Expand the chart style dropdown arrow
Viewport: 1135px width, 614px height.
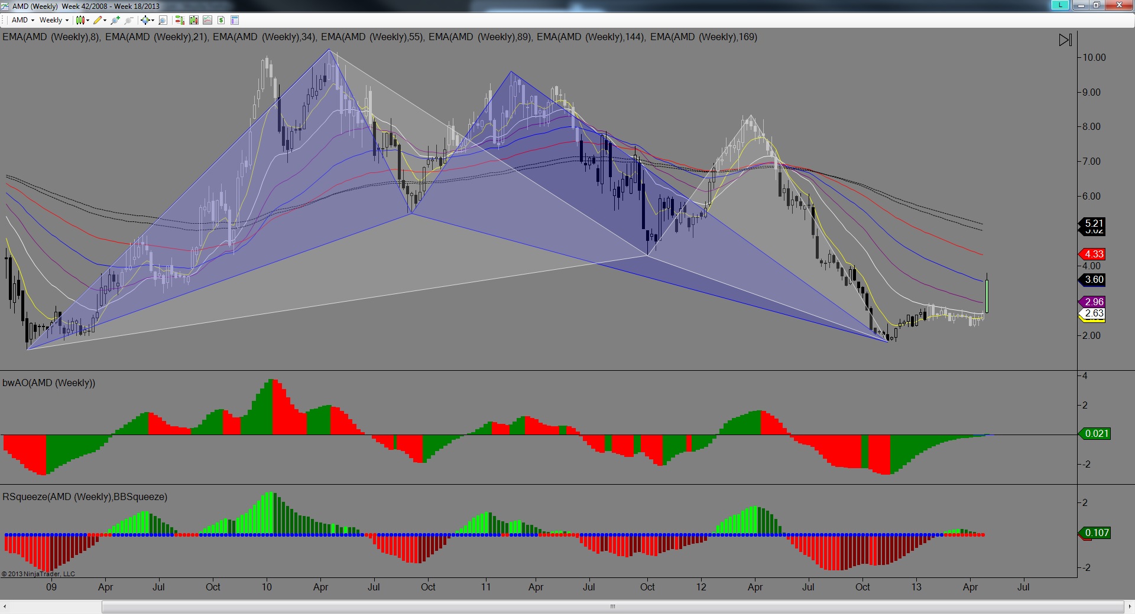pyautogui.click(x=88, y=20)
